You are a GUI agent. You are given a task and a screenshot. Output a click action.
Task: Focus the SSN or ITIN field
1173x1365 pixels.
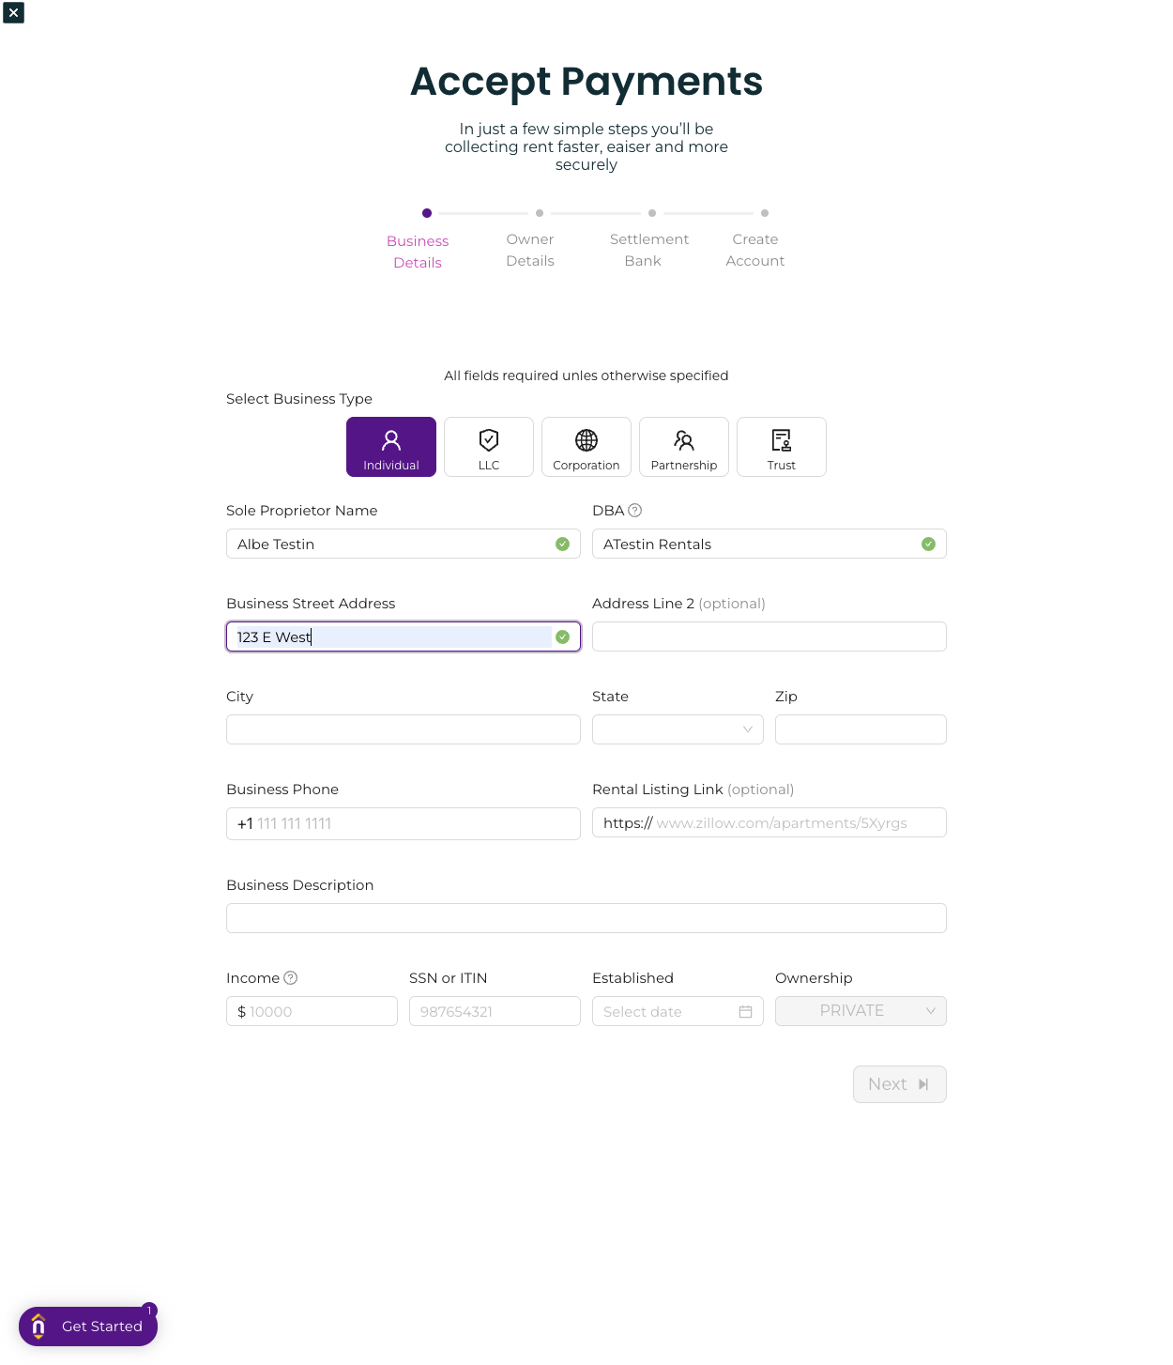pos(495,1011)
